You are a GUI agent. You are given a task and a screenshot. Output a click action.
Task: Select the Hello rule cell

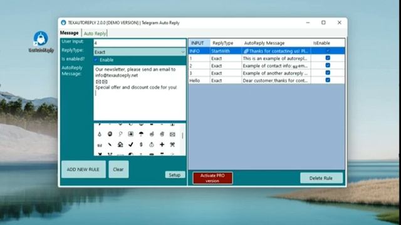(x=199, y=81)
